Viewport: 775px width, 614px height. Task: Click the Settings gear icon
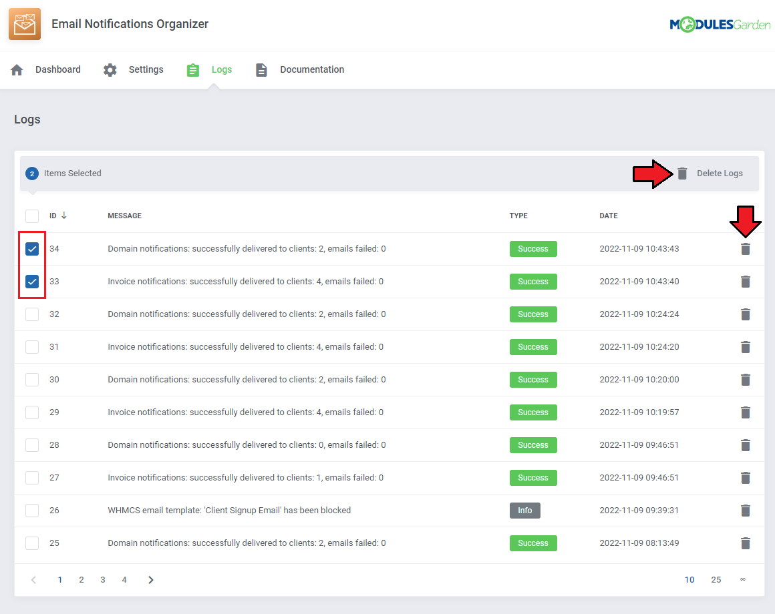coord(110,70)
